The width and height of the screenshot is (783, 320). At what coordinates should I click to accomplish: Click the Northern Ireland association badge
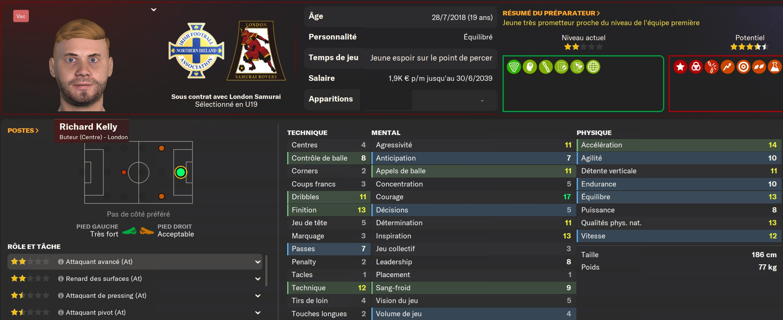click(x=196, y=51)
